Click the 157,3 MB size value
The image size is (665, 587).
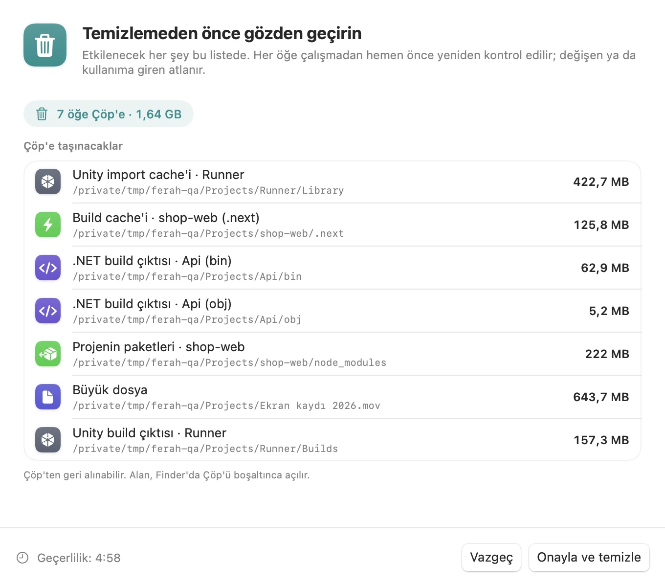coord(601,440)
